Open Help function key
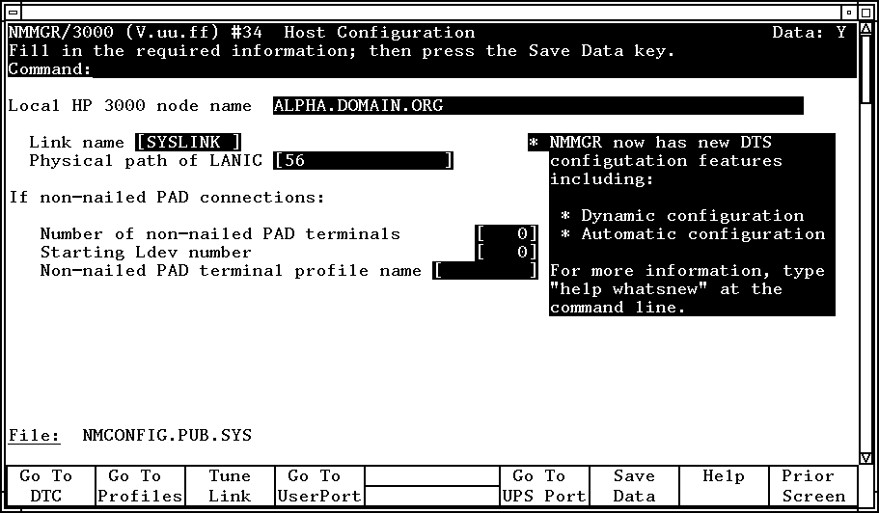The width and height of the screenshot is (879, 513). (x=724, y=486)
